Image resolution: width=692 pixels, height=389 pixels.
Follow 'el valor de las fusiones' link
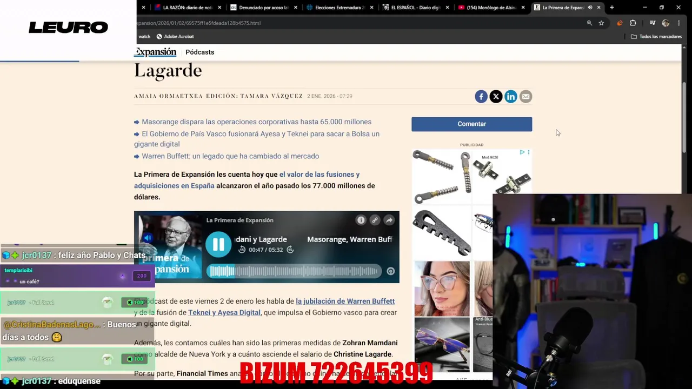[x=247, y=180]
